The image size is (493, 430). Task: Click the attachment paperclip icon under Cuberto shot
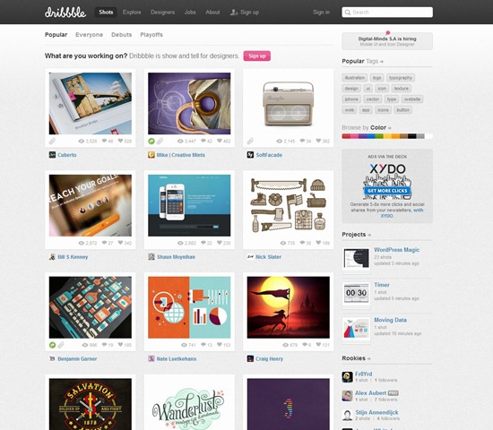[x=52, y=142]
